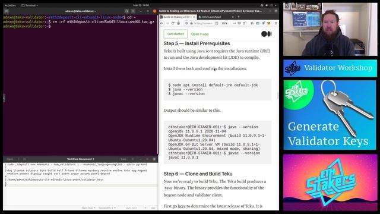Follow the 'here' link in Step 6

[x=182, y=206]
